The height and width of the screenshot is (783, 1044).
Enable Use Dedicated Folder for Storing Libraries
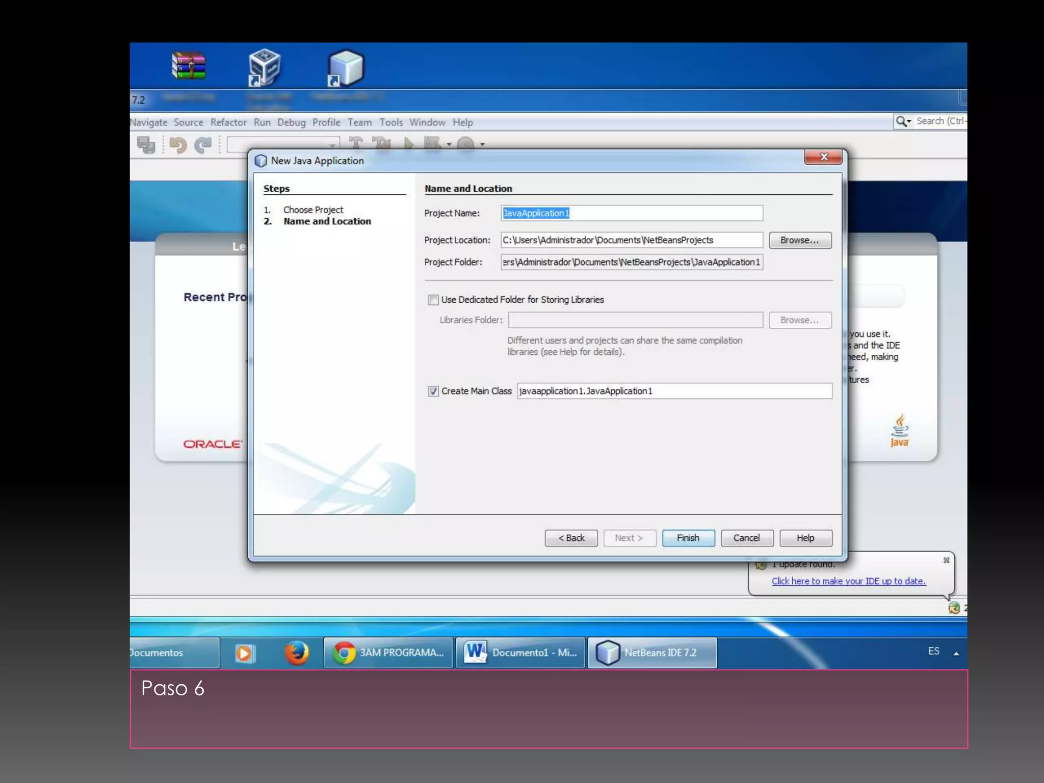point(433,300)
